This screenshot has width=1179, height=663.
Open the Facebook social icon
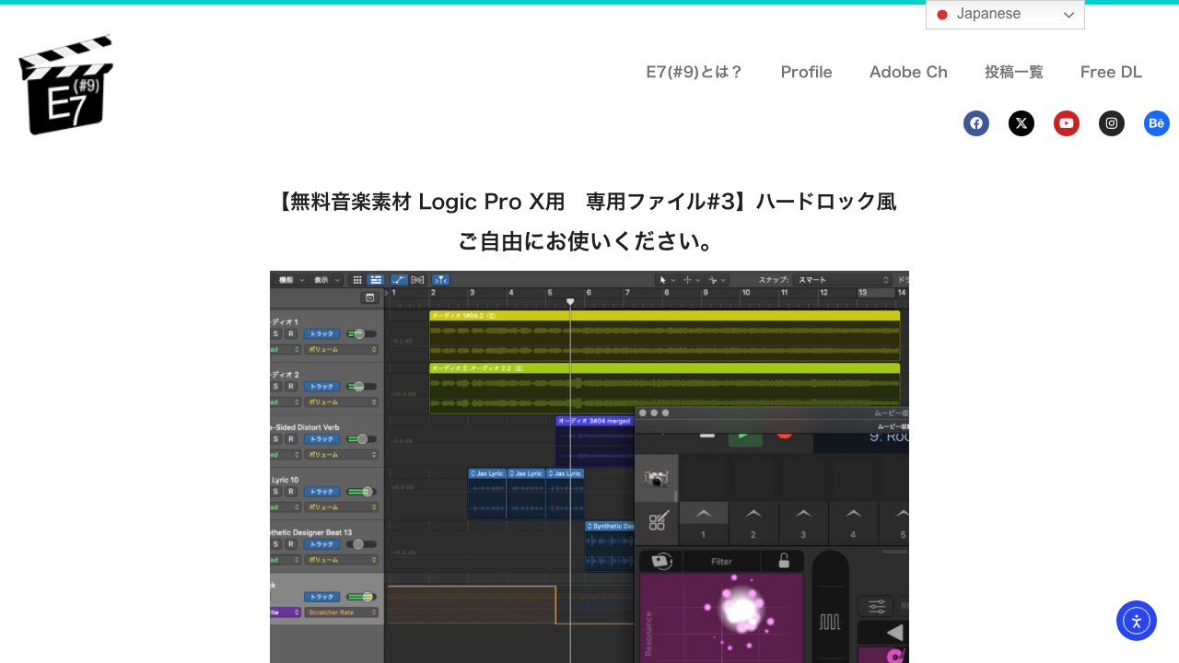(x=976, y=123)
